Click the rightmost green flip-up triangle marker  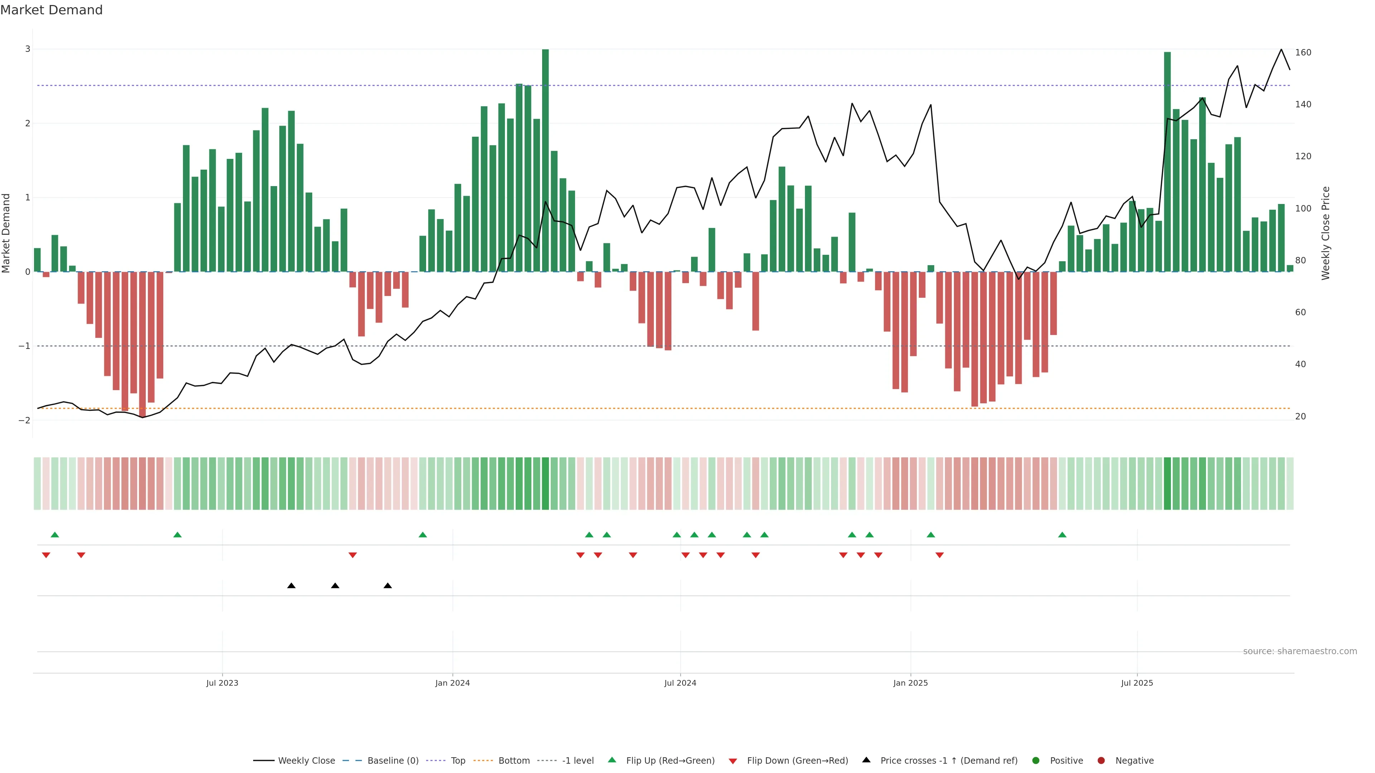[x=1062, y=535]
